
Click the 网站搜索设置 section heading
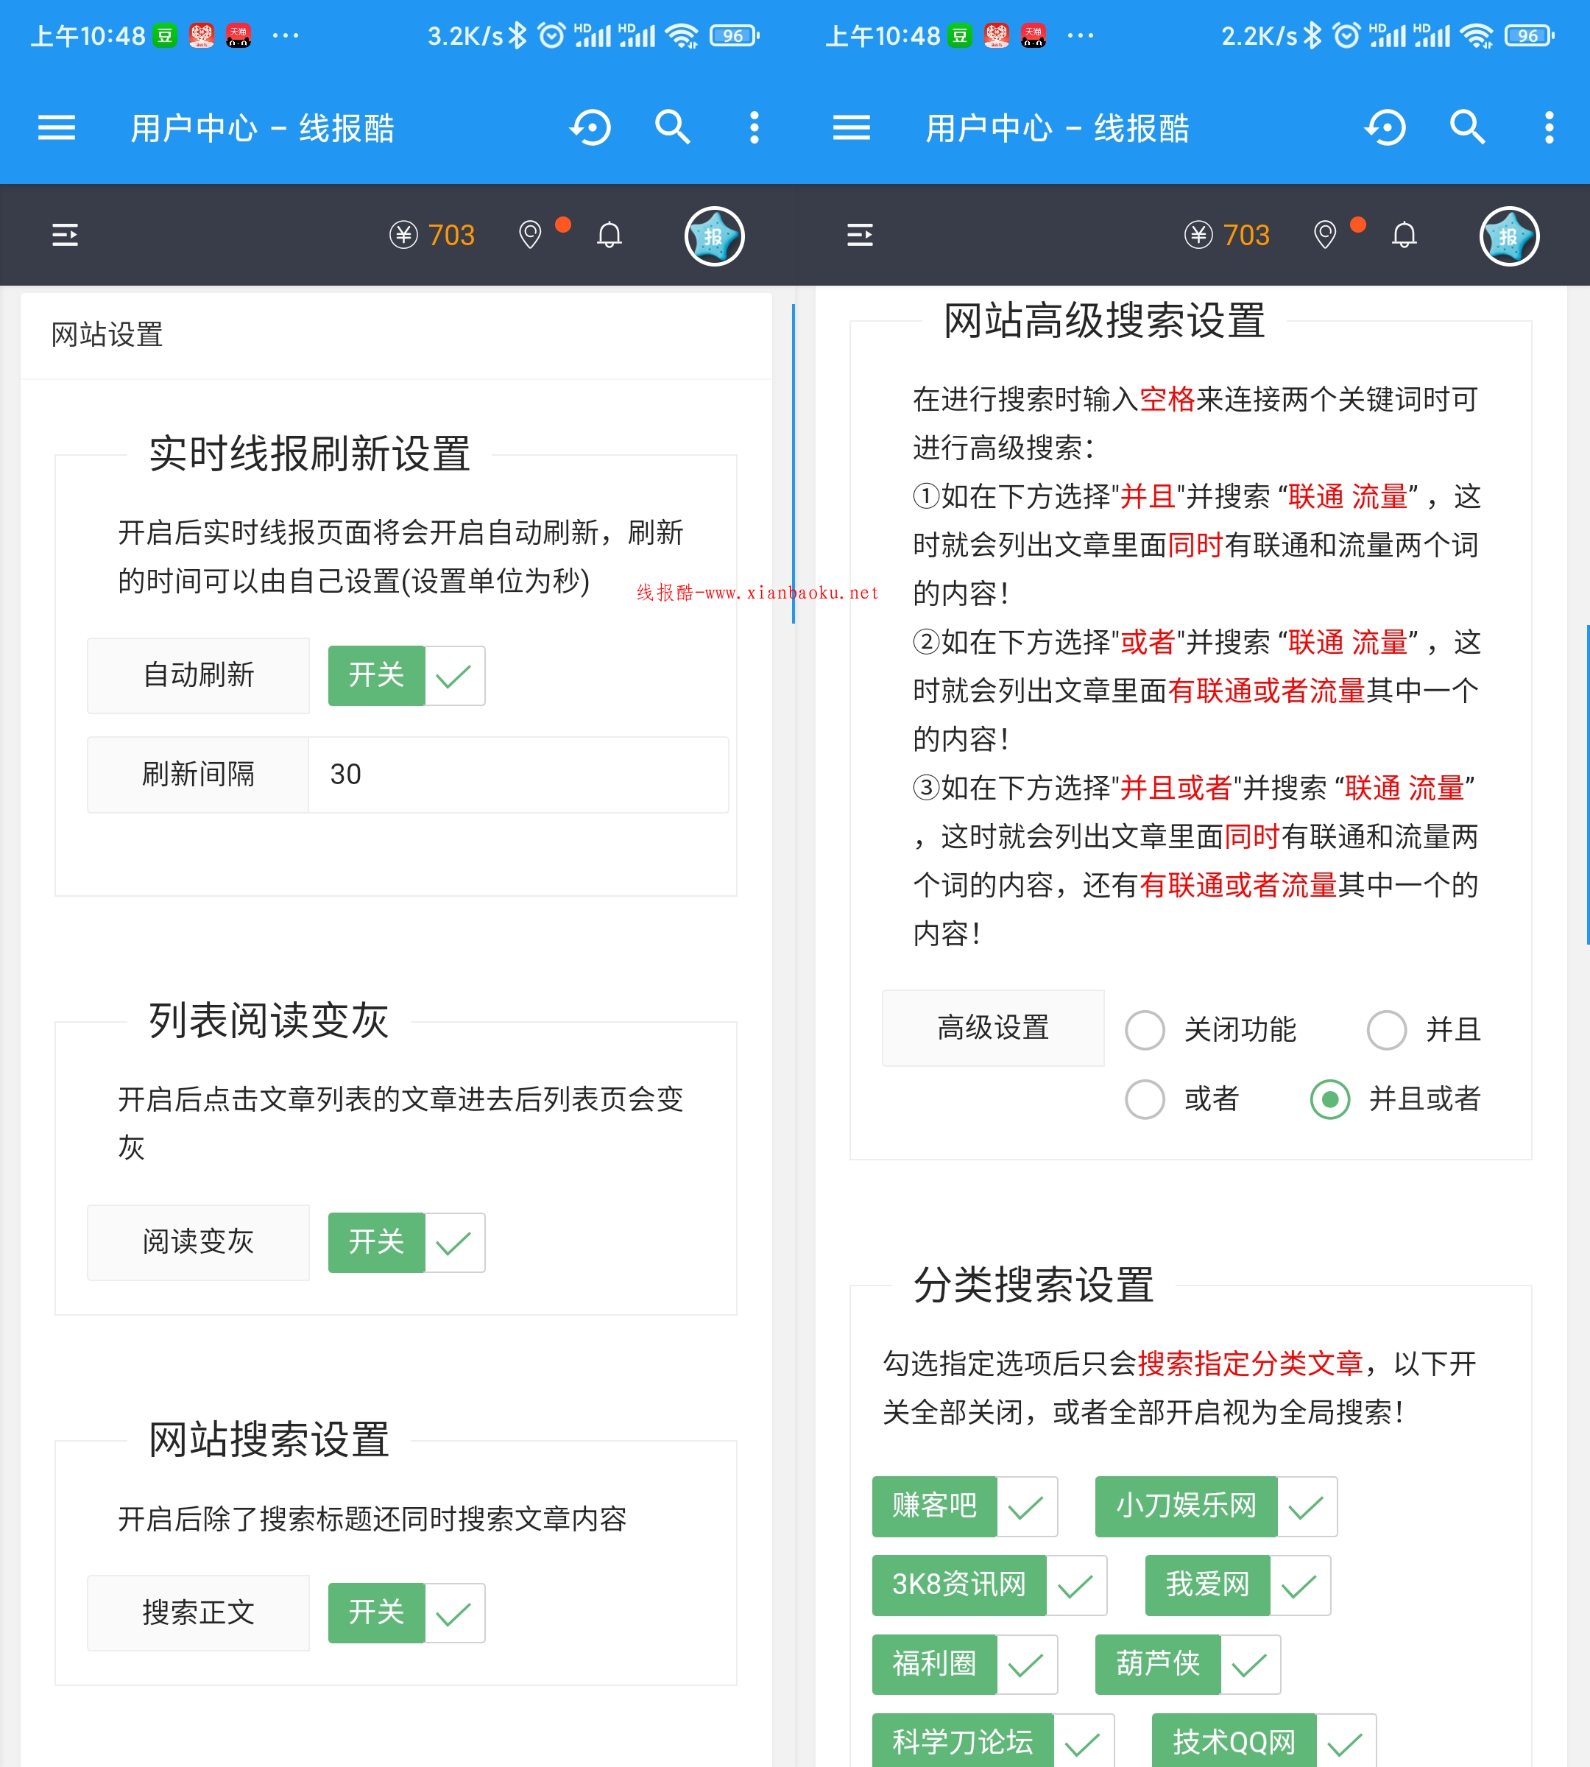click(x=269, y=1440)
